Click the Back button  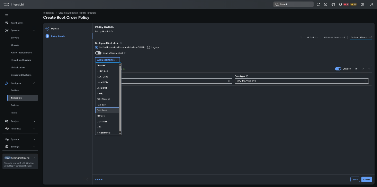[x=355, y=179]
